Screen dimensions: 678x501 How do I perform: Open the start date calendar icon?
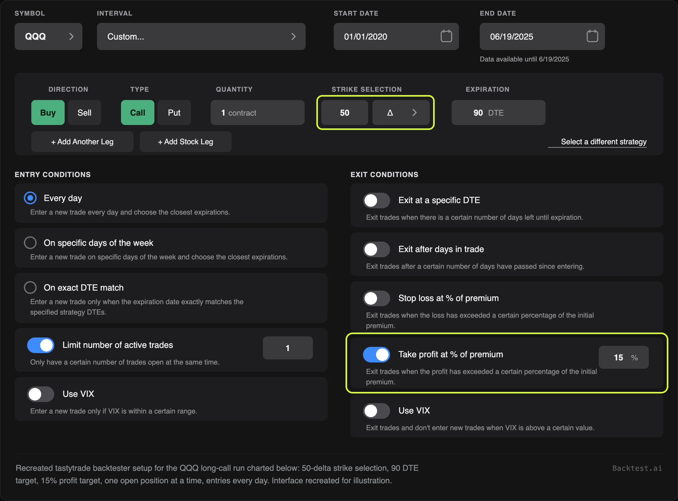point(446,36)
